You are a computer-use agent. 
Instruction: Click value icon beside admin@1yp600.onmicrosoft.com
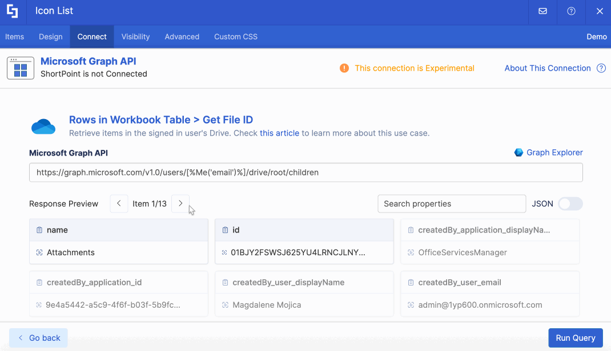(411, 305)
